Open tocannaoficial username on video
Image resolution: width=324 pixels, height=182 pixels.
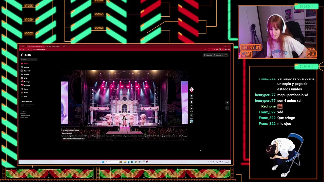(67, 133)
